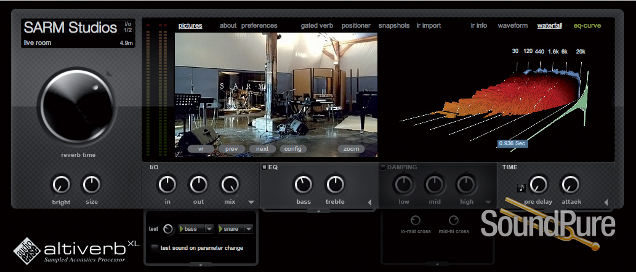Click the zoom button on the picture
The image size is (636, 272).
(x=352, y=149)
